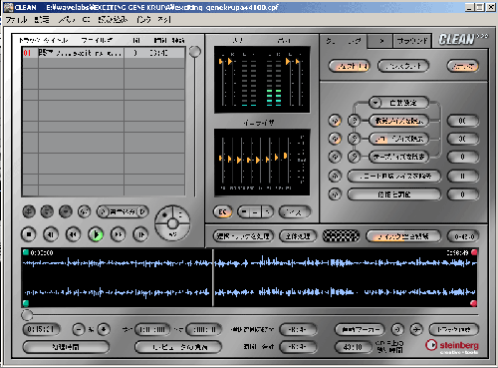
Task: Toggle power for the bottom harmonics adjust module
Action: (x=335, y=194)
